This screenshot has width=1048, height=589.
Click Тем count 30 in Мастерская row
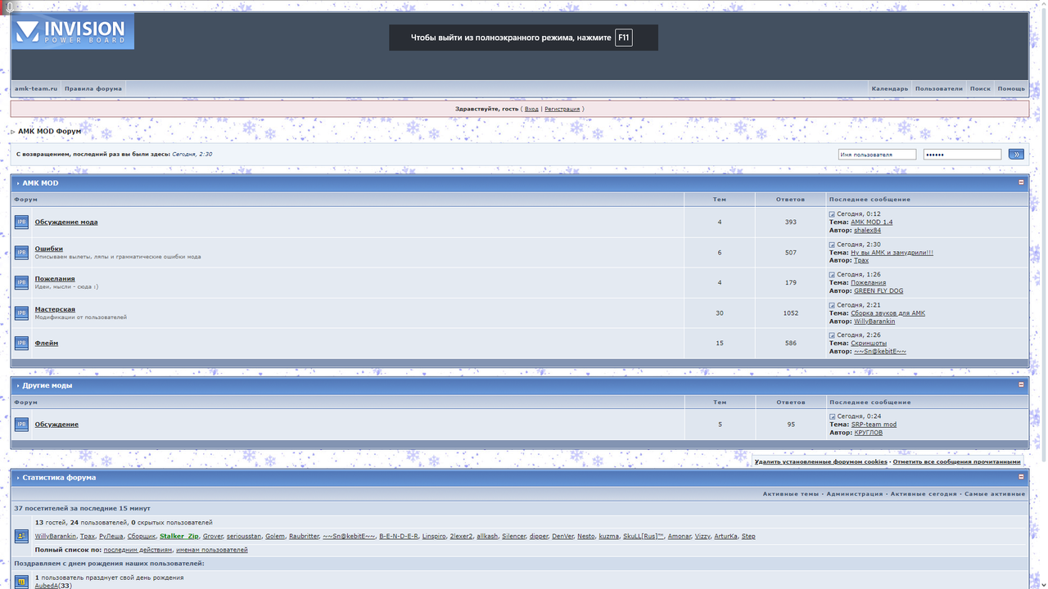[720, 312]
